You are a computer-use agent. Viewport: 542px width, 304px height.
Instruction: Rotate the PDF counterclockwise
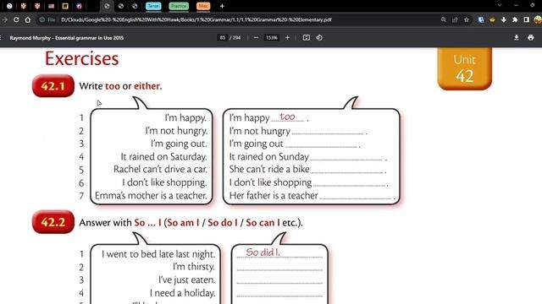click(x=319, y=37)
